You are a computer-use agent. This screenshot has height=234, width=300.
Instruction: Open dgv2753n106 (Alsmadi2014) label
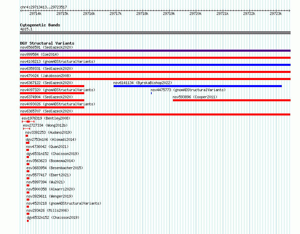51,139
